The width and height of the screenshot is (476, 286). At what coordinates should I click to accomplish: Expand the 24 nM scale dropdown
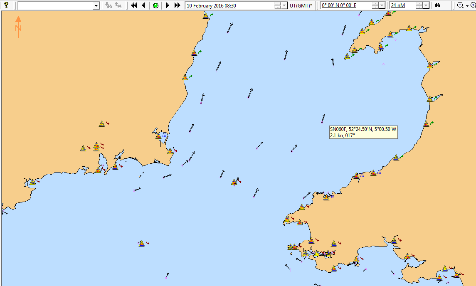[426, 6]
